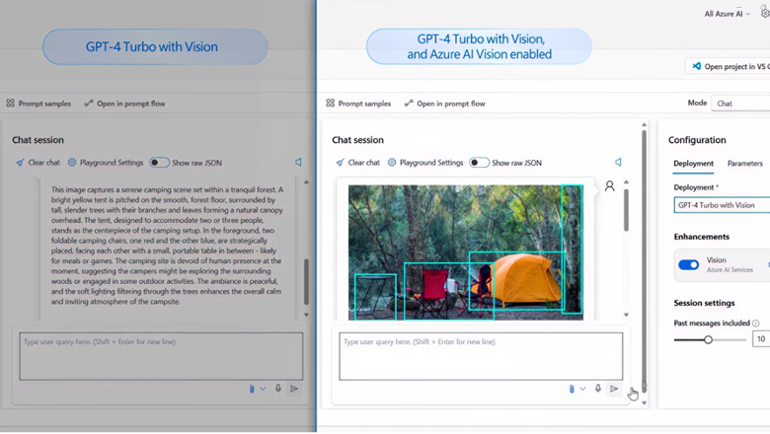Open the Deployment combo box GPT-4 Turbo with Vision
Image resolution: width=770 pixels, height=434 pixels.
[722, 205]
